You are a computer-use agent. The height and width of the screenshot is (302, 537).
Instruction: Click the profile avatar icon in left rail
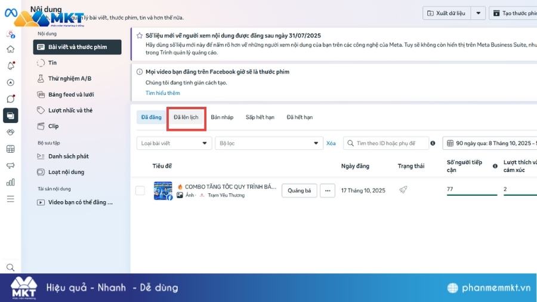[x=11, y=33]
